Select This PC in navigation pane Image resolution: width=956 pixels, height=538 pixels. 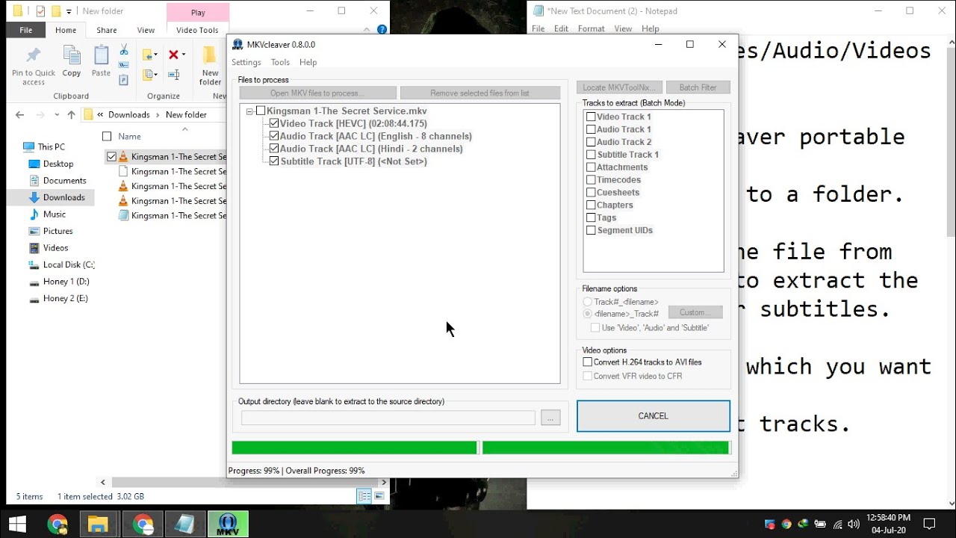pos(51,147)
